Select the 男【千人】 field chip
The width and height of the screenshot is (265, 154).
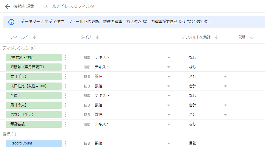coord(34,105)
